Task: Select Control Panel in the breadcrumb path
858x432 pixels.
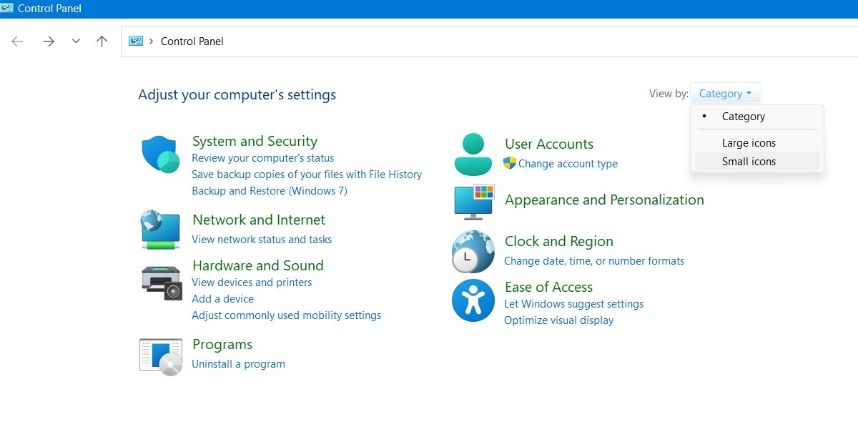Action: (192, 41)
